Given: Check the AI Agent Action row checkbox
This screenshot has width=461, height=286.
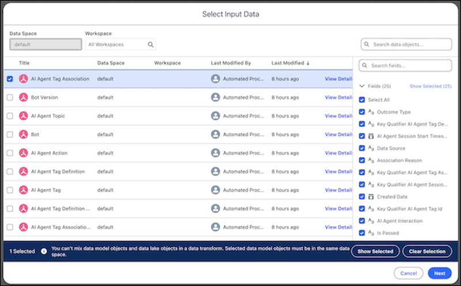Looking at the screenshot, I should pos(10,152).
